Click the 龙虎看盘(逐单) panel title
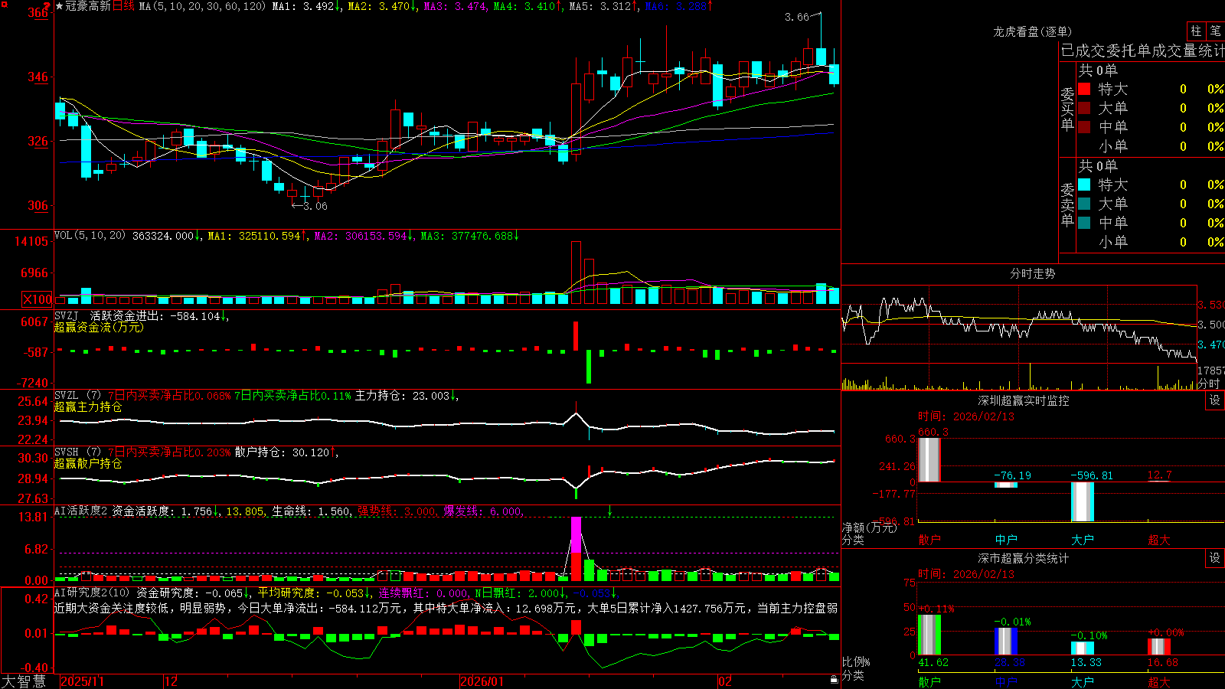Screen dimensions: 1225x689 tap(1033, 31)
